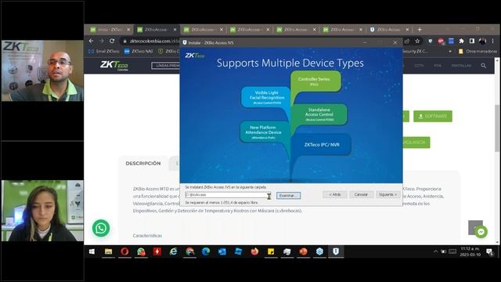This screenshot has height=282, width=501.
Task: Open a new browser tab
Action: 420,30
